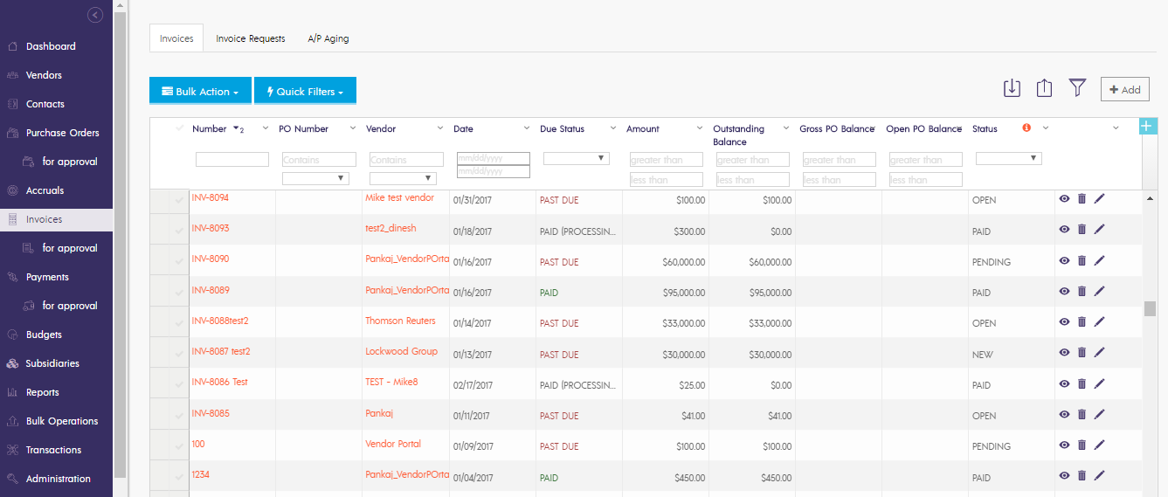Edit invoice INV-8090 with the pencil icon
Viewport: 1168px width, 497px height.
(x=1099, y=259)
